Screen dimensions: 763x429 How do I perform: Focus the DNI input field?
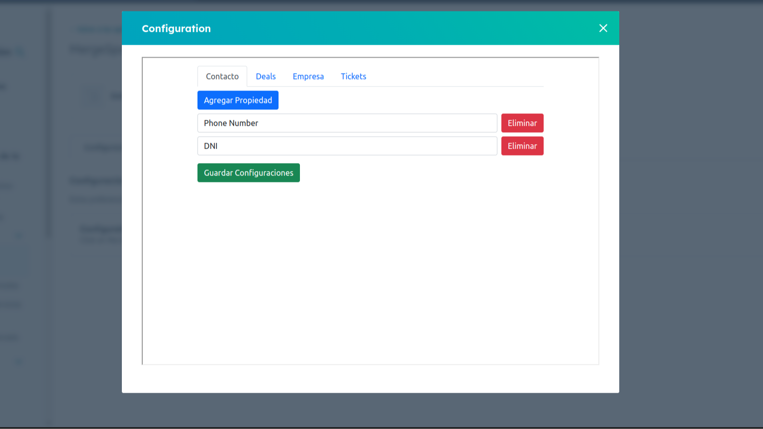tap(347, 146)
